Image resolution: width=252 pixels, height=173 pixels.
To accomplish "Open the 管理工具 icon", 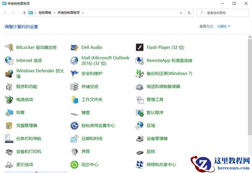I will coord(140,100).
